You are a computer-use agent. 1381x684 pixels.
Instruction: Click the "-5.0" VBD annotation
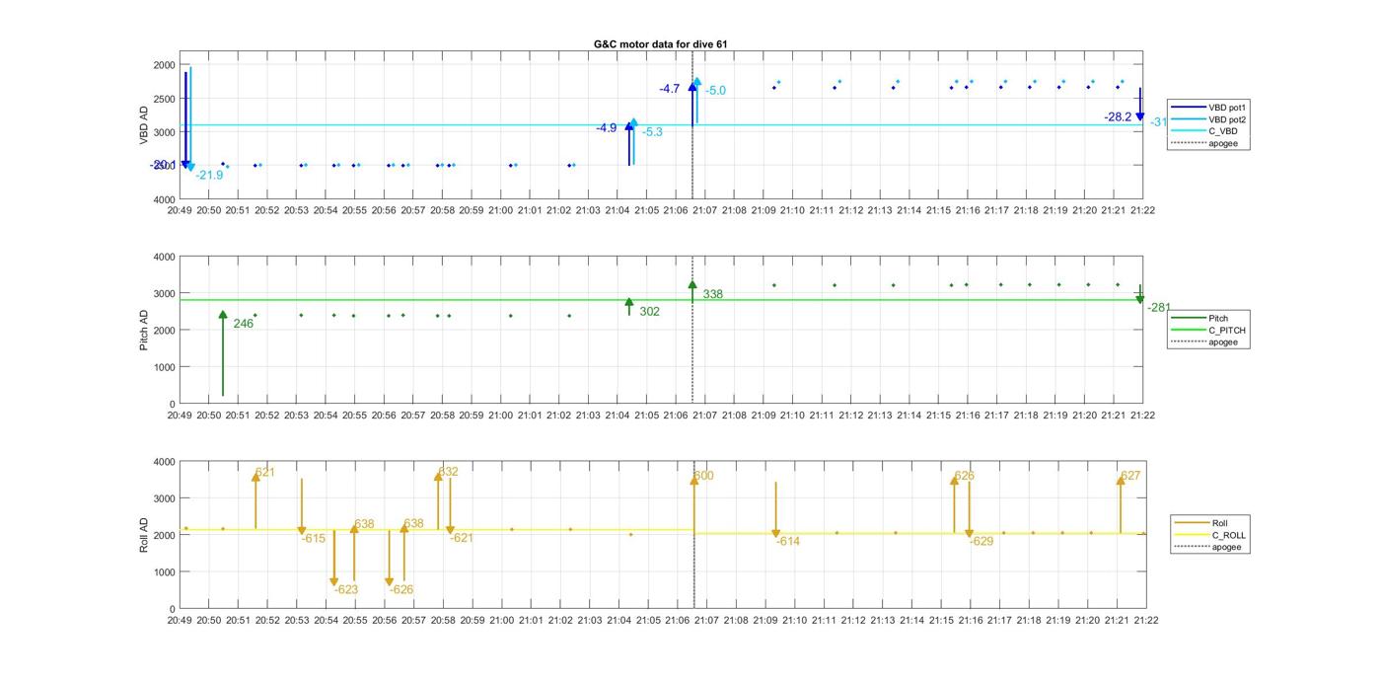tap(715, 91)
